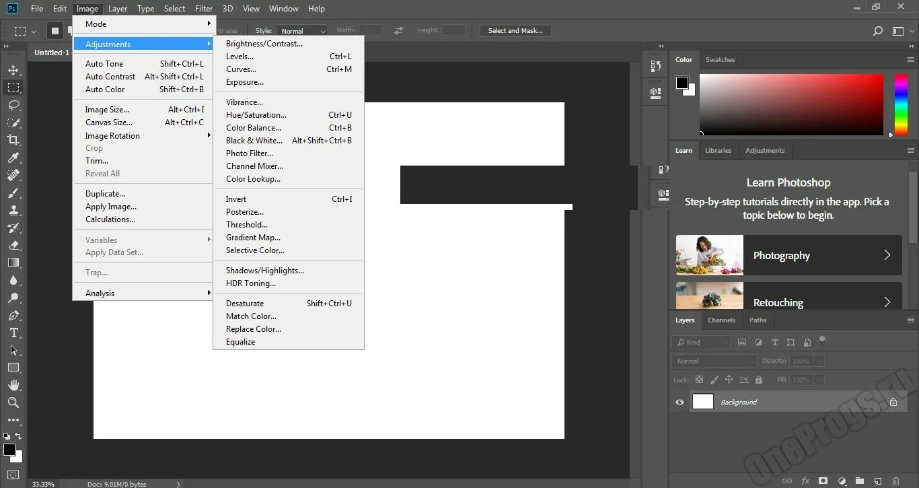Open the Retouching tutorial card

(788, 295)
